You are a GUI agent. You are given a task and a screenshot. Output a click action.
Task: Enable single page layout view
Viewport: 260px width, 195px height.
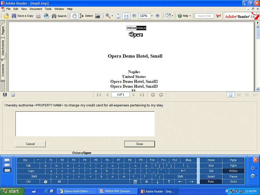(231, 95)
